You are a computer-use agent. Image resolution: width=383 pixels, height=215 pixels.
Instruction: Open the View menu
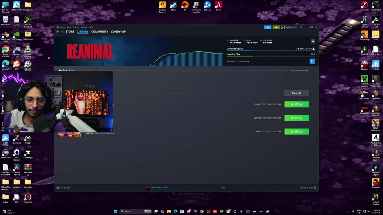[69, 27]
